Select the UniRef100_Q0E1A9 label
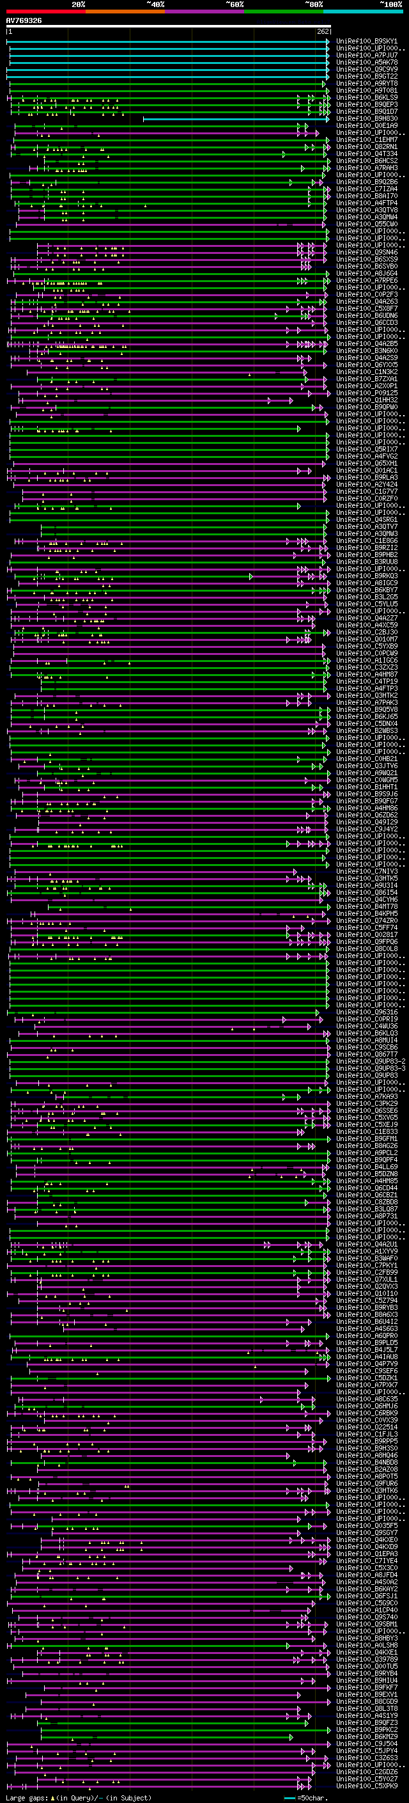The width and height of the screenshot is (409, 1803). (x=366, y=126)
